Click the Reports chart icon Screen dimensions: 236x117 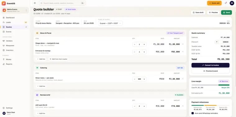click(x=4, y=64)
